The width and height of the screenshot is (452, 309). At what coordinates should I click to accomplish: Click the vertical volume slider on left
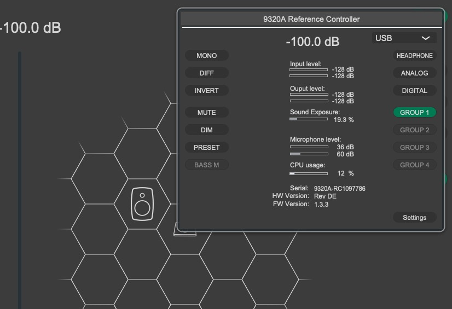[x=20, y=180]
